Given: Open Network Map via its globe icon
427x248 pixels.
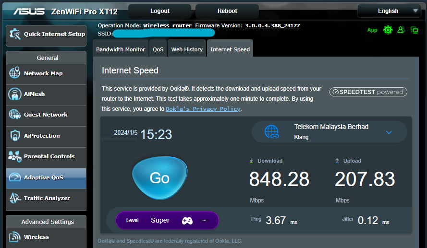Looking at the screenshot, I should pyautogui.click(x=15, y=73).
